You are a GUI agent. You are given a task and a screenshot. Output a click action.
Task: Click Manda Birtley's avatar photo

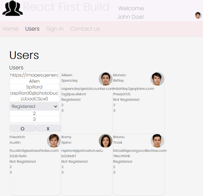[157, 79]
